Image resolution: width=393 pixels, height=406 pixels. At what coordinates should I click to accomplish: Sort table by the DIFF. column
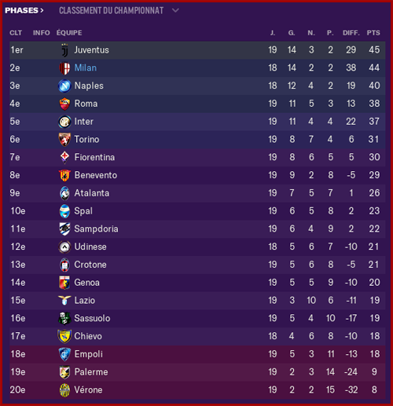[x=351, y=33]
